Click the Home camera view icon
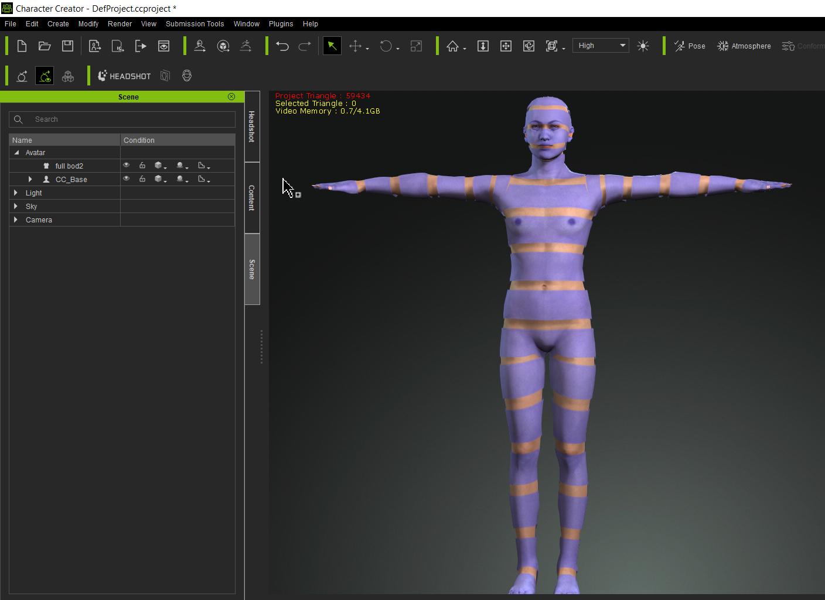This screenshot has width=825, height=600. tap(452, 46)
